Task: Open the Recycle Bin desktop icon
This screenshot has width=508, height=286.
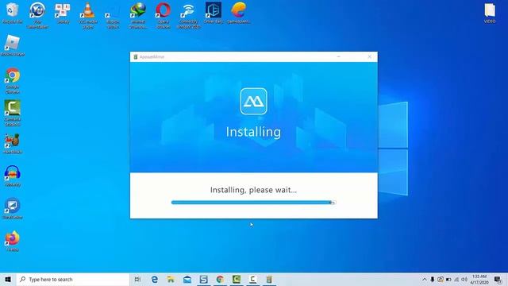Action: point(13,14)
